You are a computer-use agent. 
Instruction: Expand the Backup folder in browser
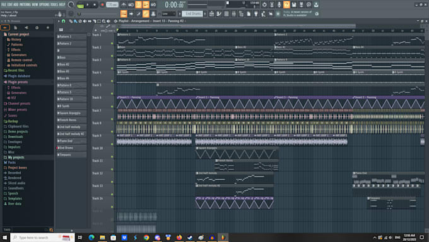(x=13, y=121)
